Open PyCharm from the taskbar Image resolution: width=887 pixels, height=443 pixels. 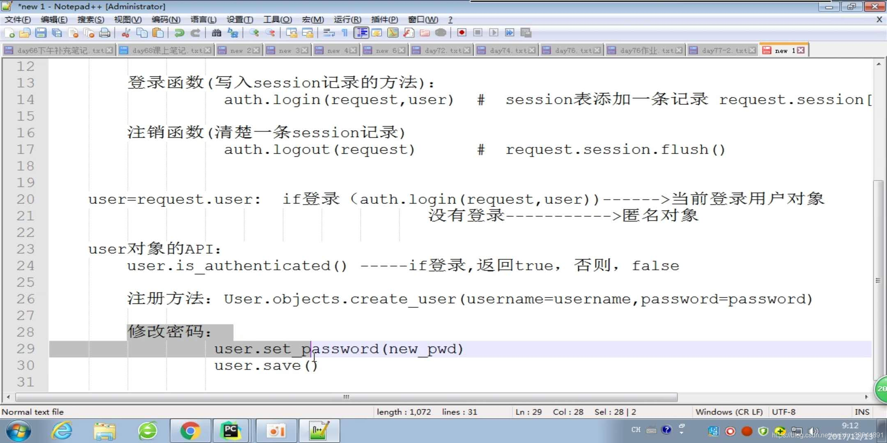pos(230,431)
